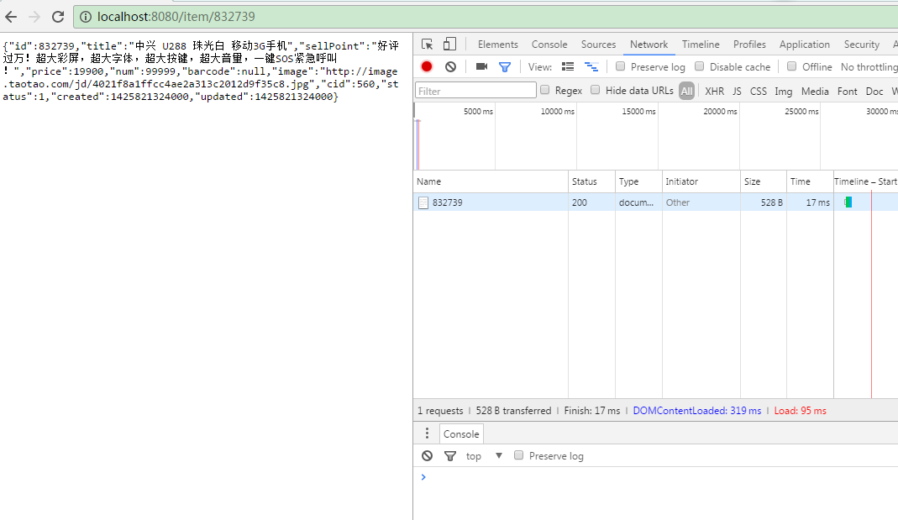
Task: Click the network Filter text field
Action: (x=475, y=91)
